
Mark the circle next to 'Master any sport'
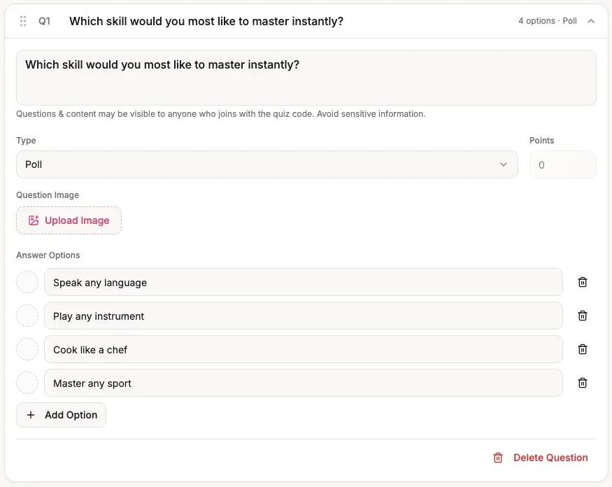click(27, 383)
